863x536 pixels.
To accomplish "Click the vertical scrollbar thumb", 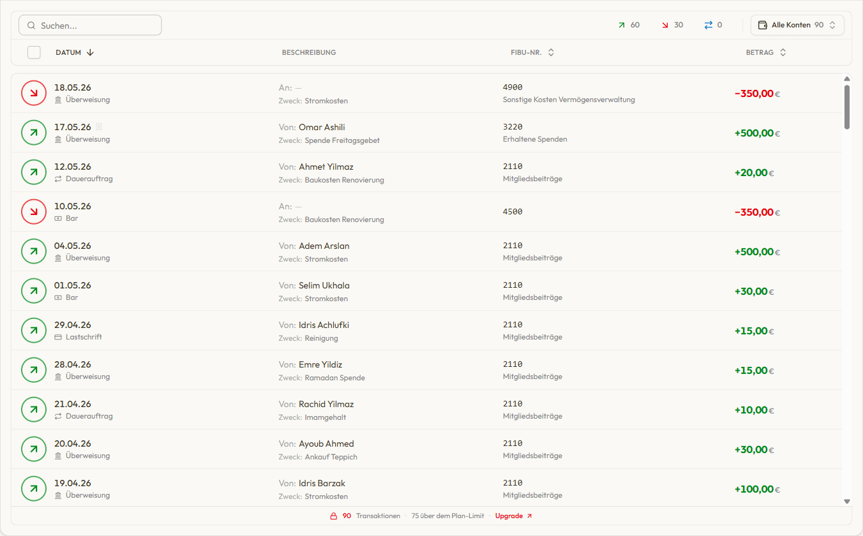I will tap(847, 107).
